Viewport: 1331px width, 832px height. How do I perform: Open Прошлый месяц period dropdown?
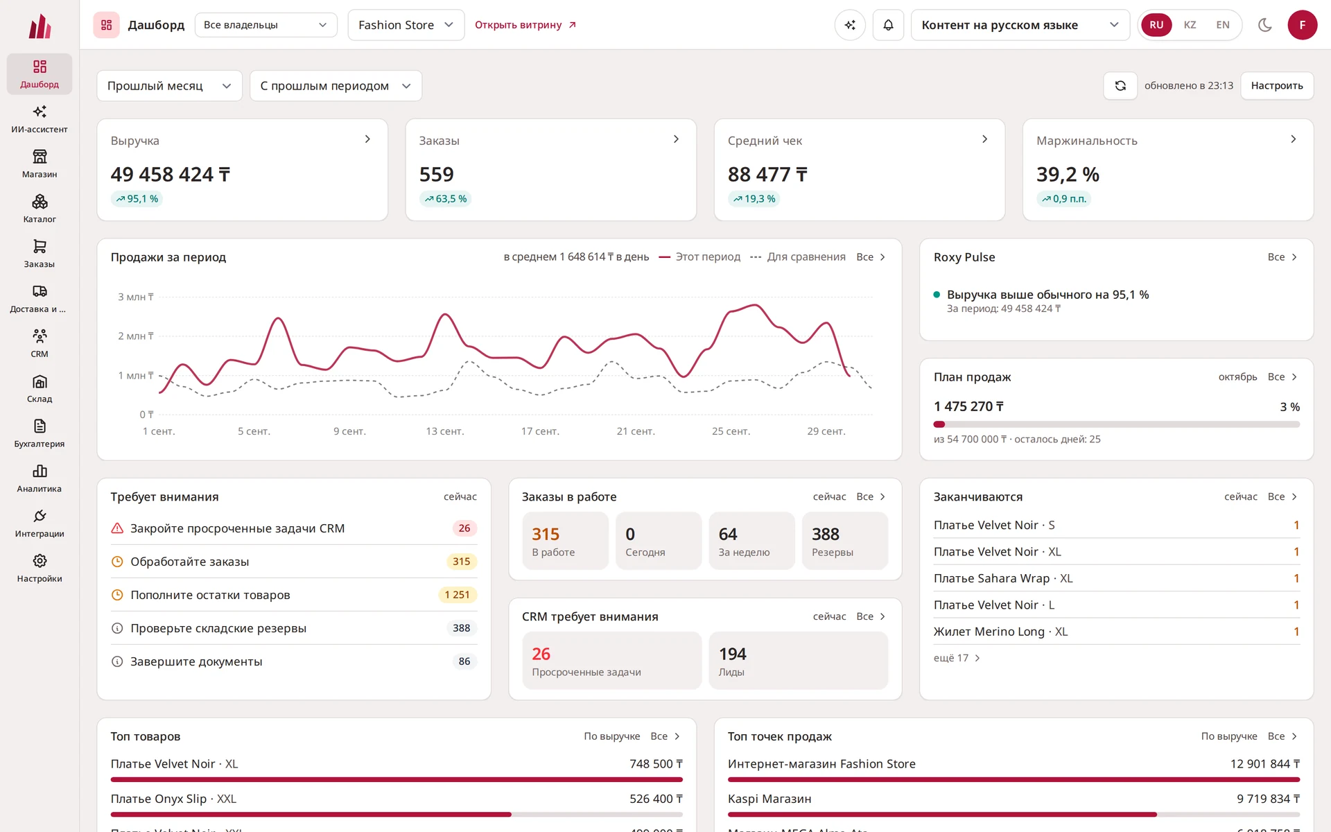point(169,86)
